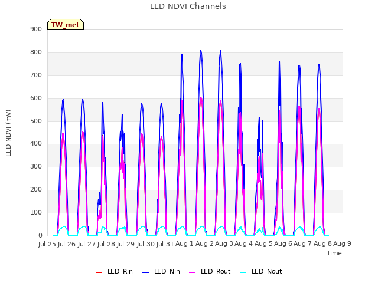Toggle the LED_Rin legend entry
The height and width of the screenshot is (283, 378).
click(114, 271)
